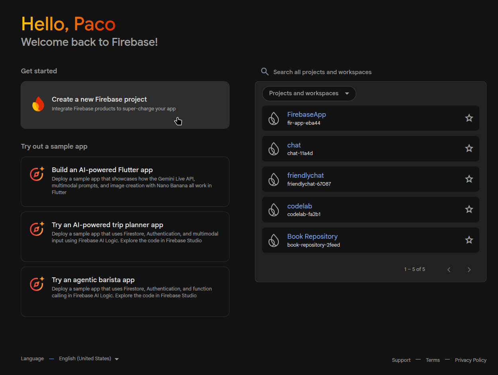Open the Support link
The width and height of the screenshot is (498, 375).
(x=401, y=360)
